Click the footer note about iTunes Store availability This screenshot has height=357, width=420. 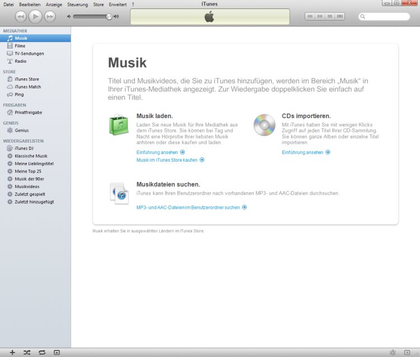(x=148, y=231)
